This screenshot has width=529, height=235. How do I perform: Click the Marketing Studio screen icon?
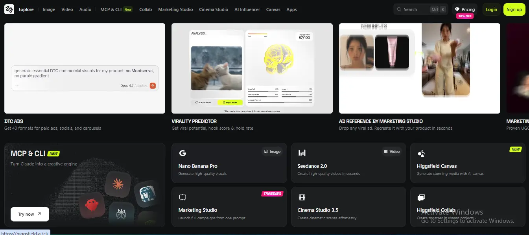182,197
